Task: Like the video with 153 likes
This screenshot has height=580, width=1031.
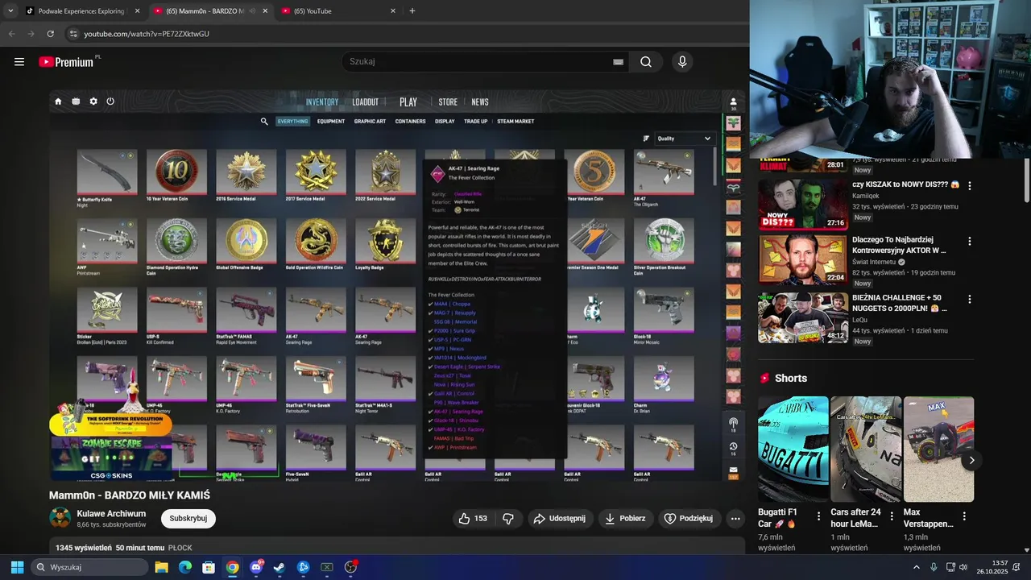Action: (473, 519)
